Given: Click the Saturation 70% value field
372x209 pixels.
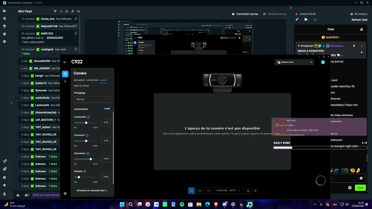Looking at the screenshot, I should pos(106,159).
